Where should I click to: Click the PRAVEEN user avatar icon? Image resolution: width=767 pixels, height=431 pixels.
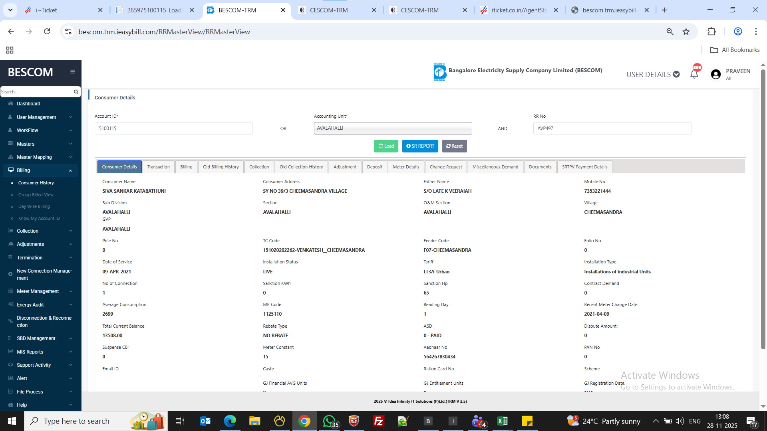(x=715, y=74)
